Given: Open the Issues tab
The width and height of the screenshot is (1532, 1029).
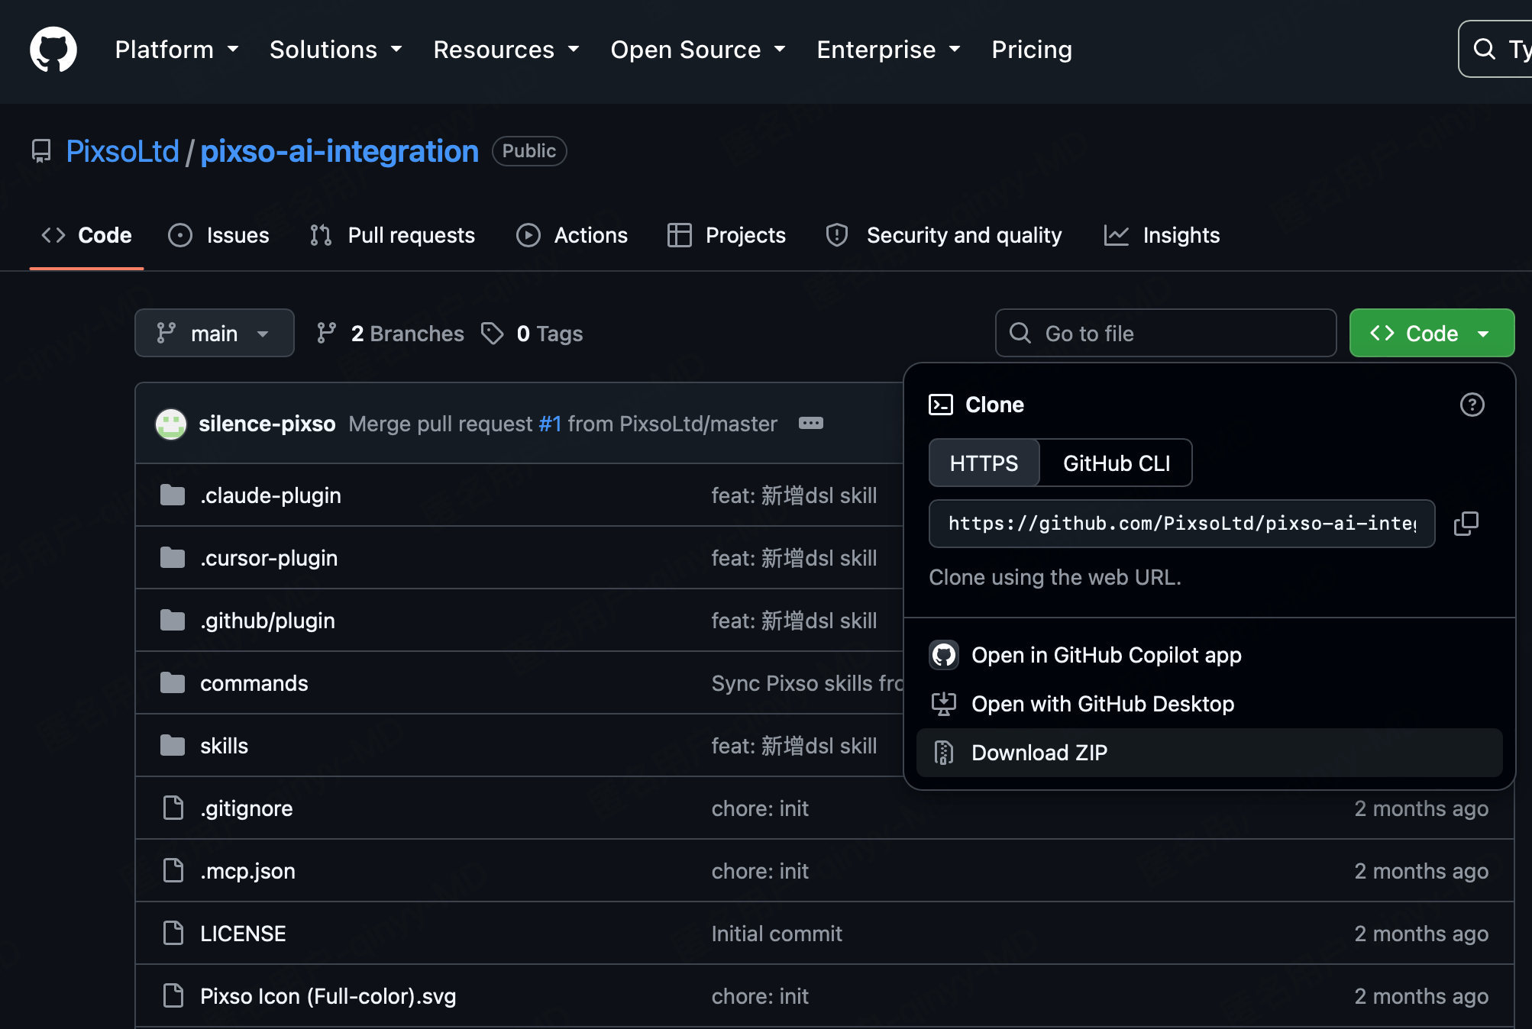Looking at the screenshot, I should tap(219, 235).
